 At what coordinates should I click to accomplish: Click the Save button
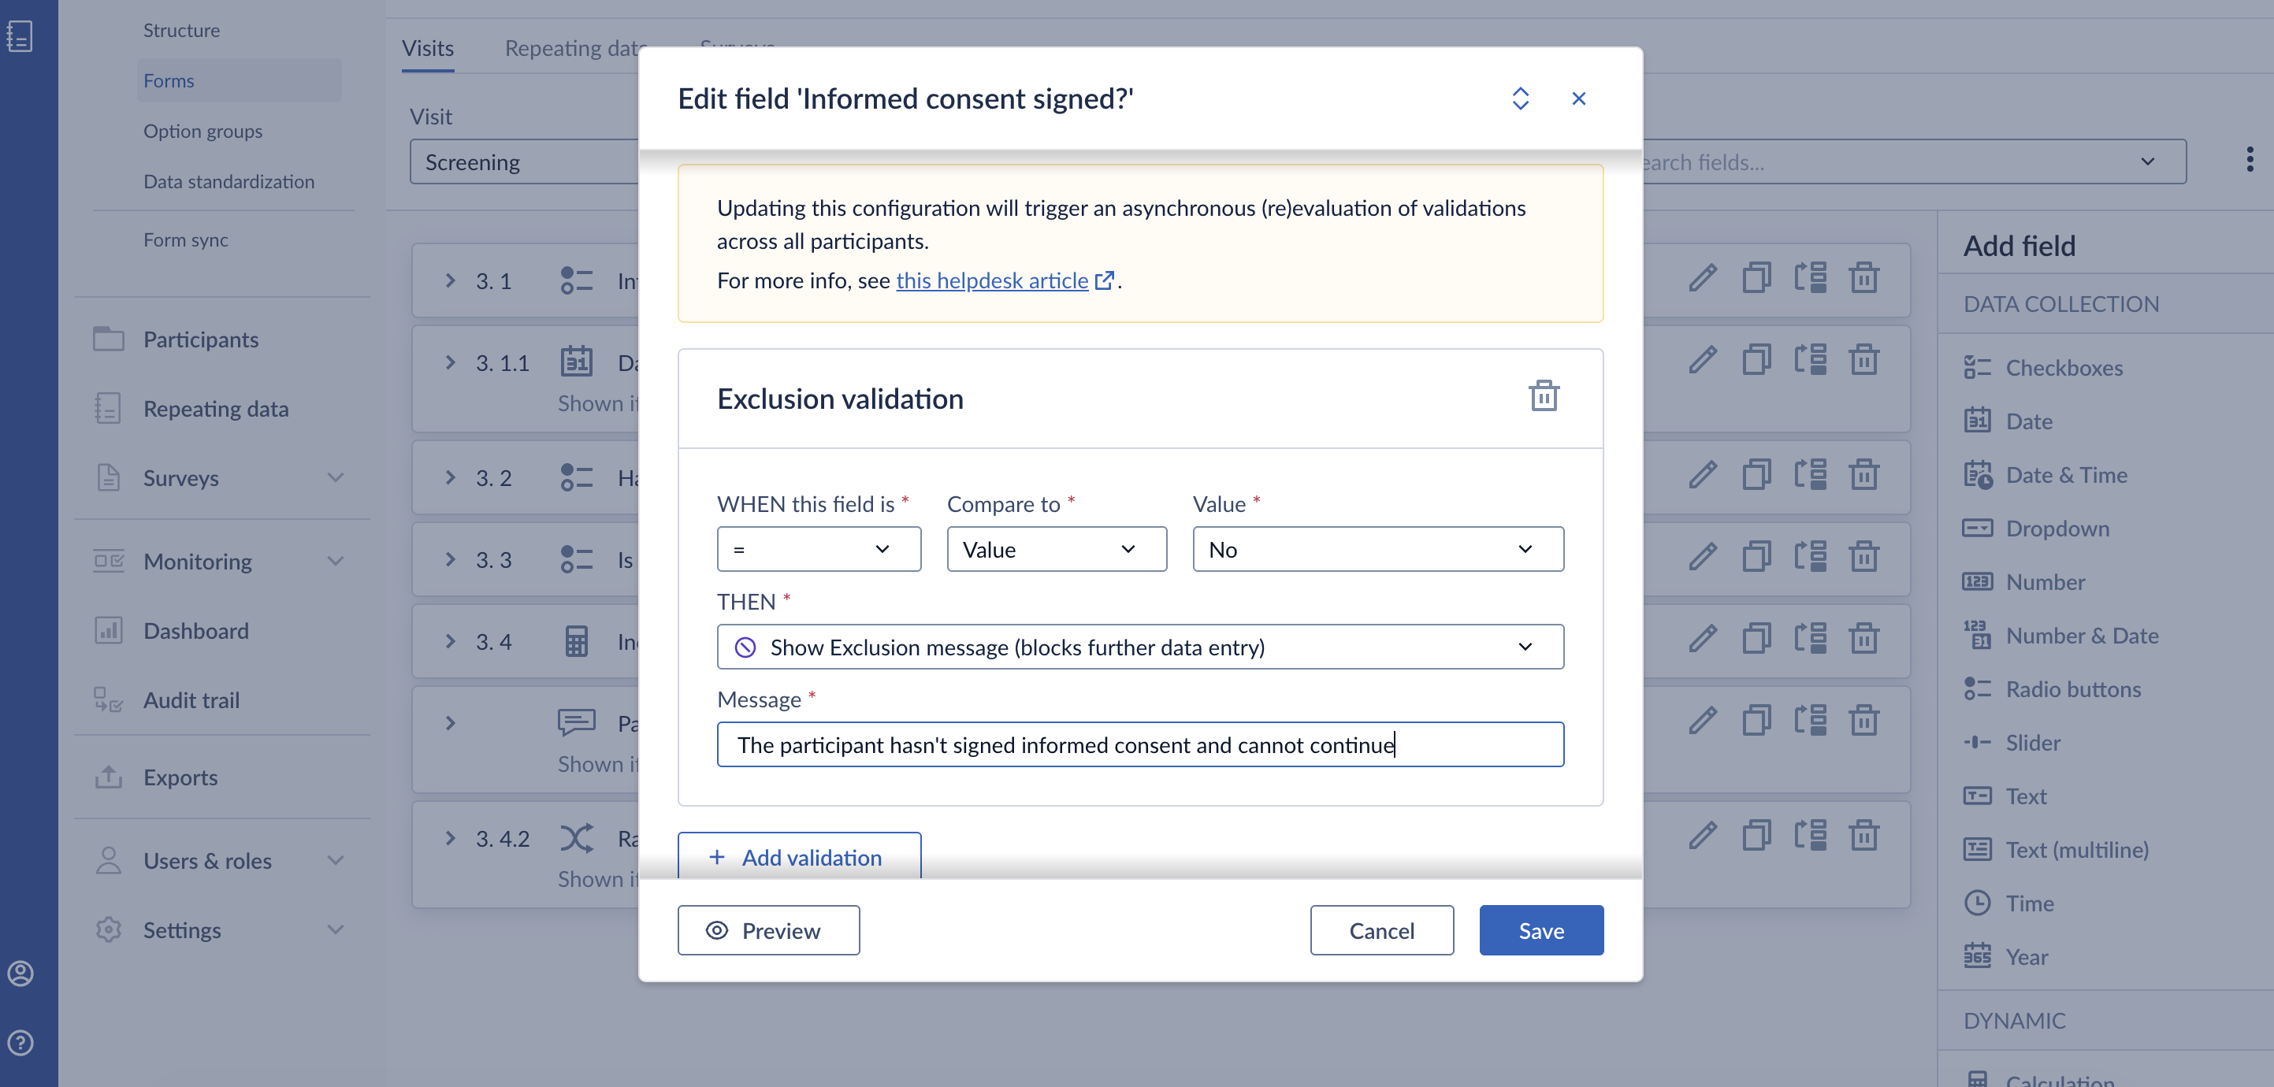(x=1541, y=931)
